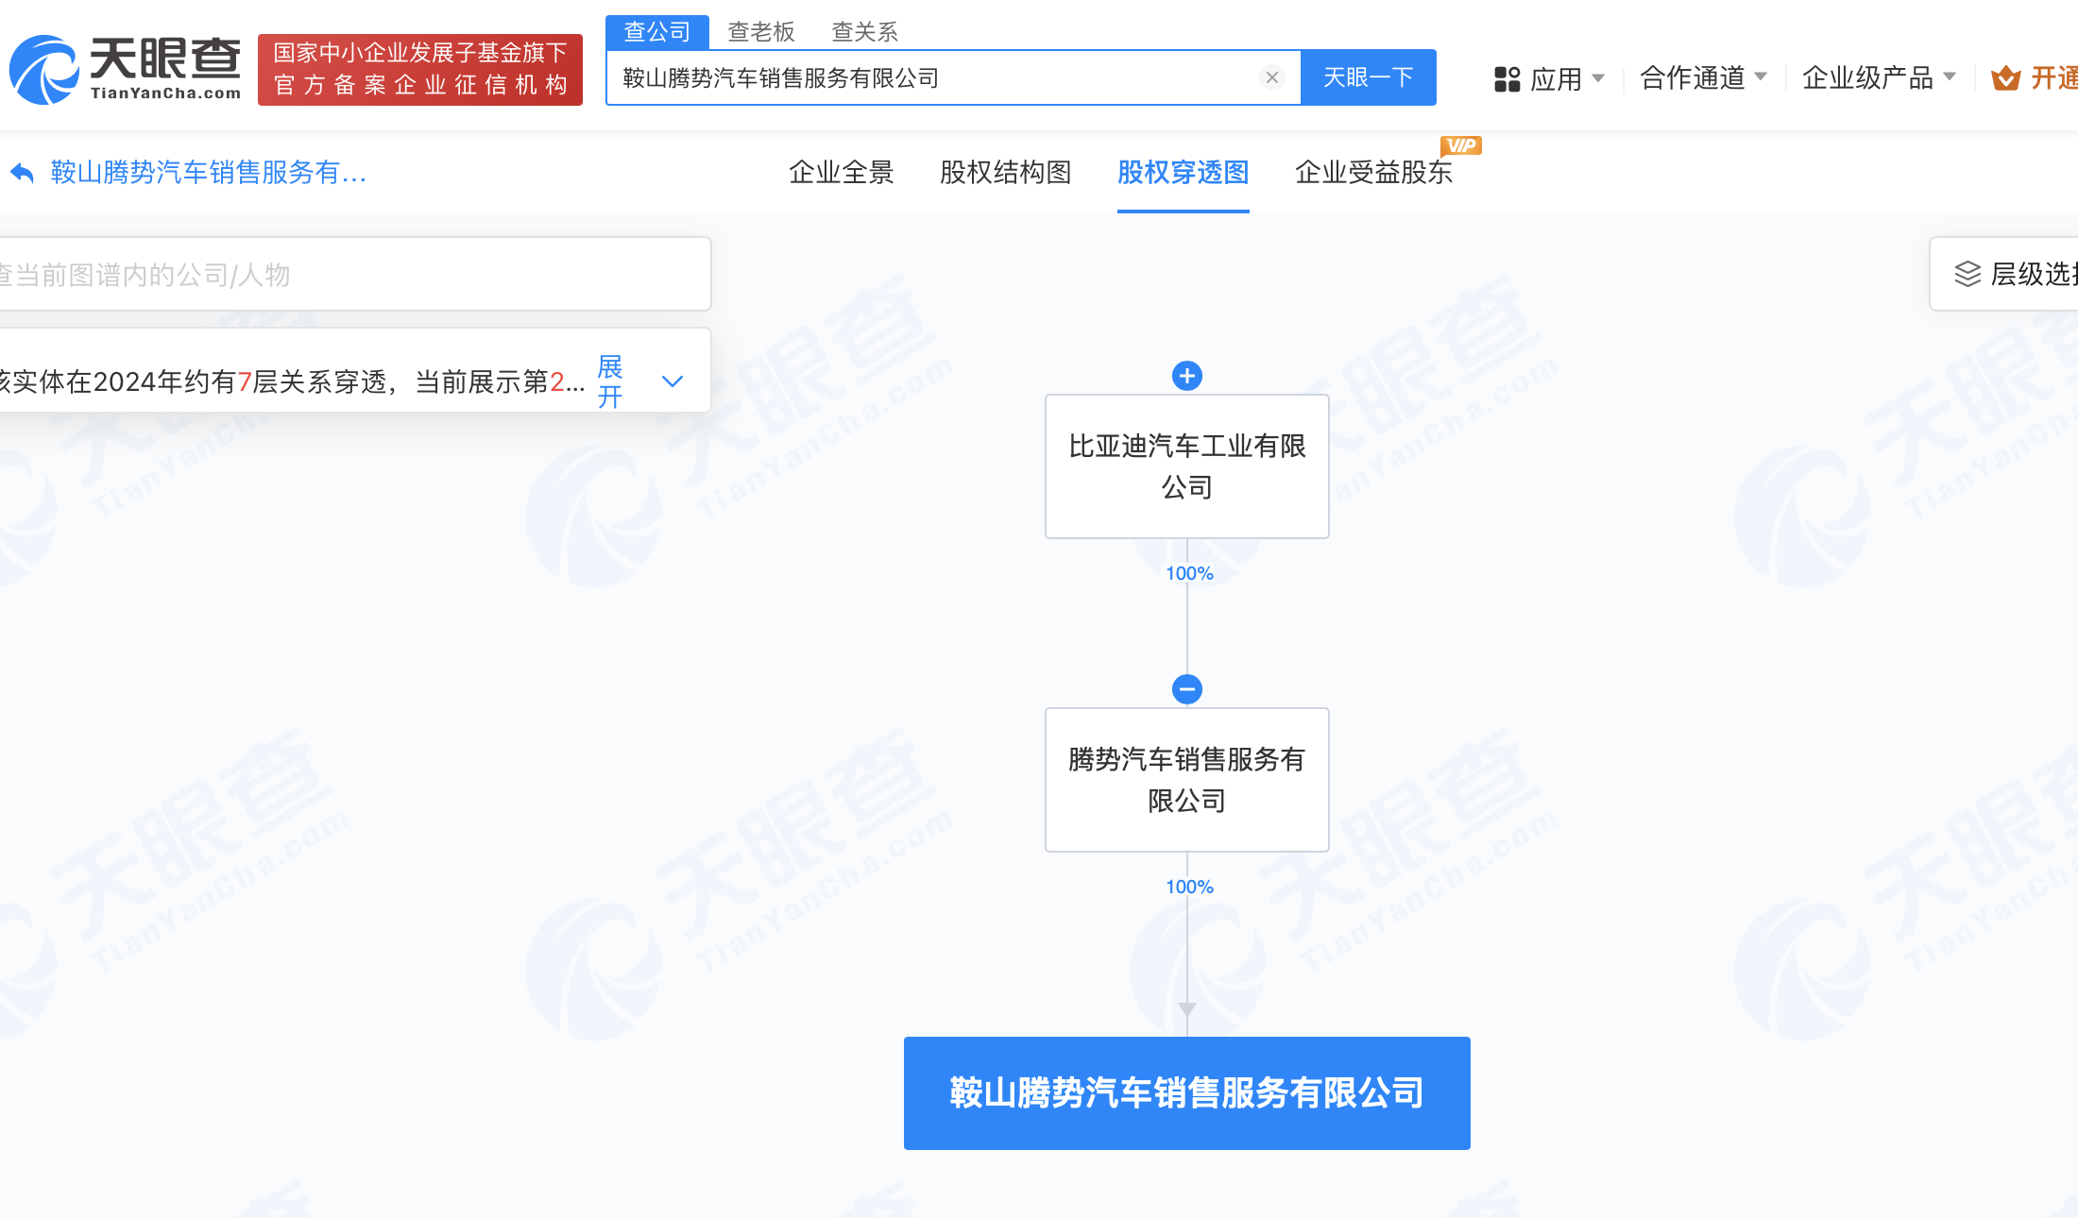Open the 企业受益股东 VIP tab

(x=1374, y=172)
